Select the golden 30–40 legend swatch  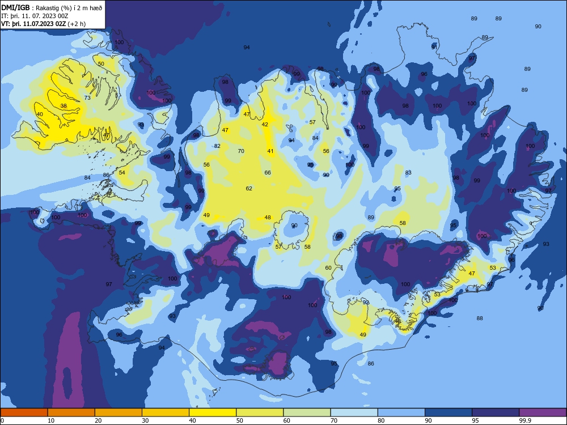click(166, 413)
